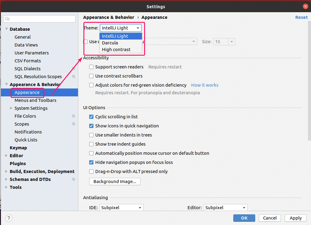Viewport: 311px width, 225px height.
Task: Close the Settings dialog with the red X
Action: coord(306,7)
